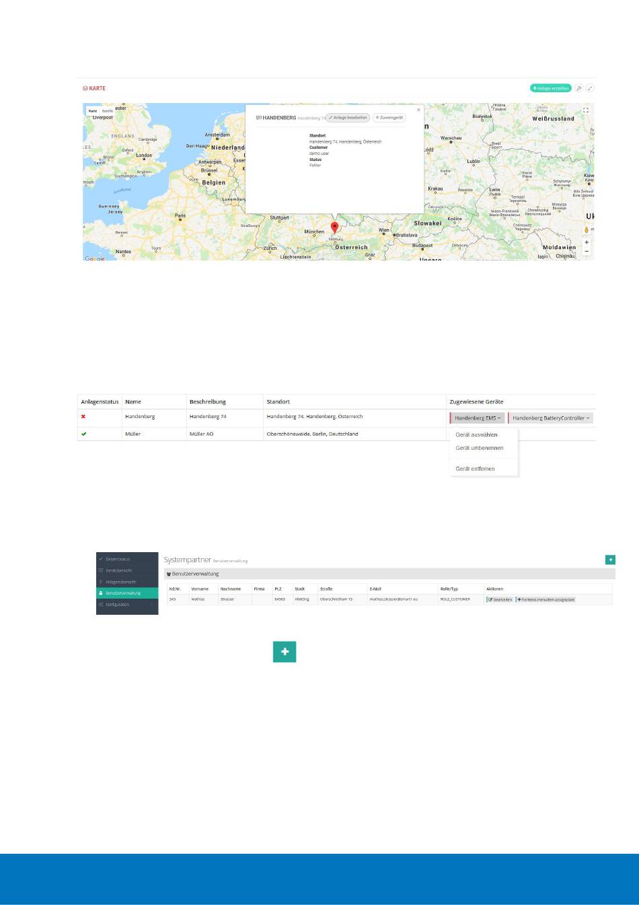Open the 'Handenberg EMS' device dropdown

(x=478, y=418)
